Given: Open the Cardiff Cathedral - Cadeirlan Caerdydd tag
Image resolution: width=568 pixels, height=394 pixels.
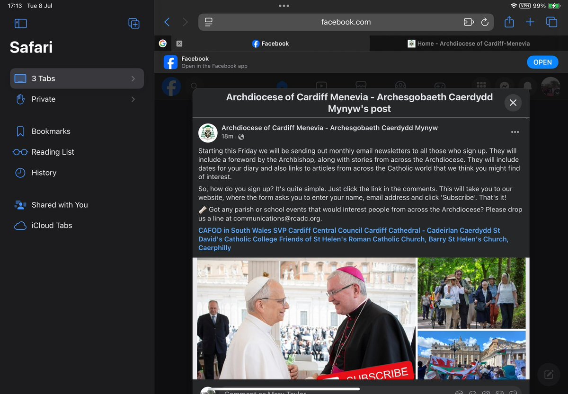Looking at the screenshot, I should pos(428,230).
